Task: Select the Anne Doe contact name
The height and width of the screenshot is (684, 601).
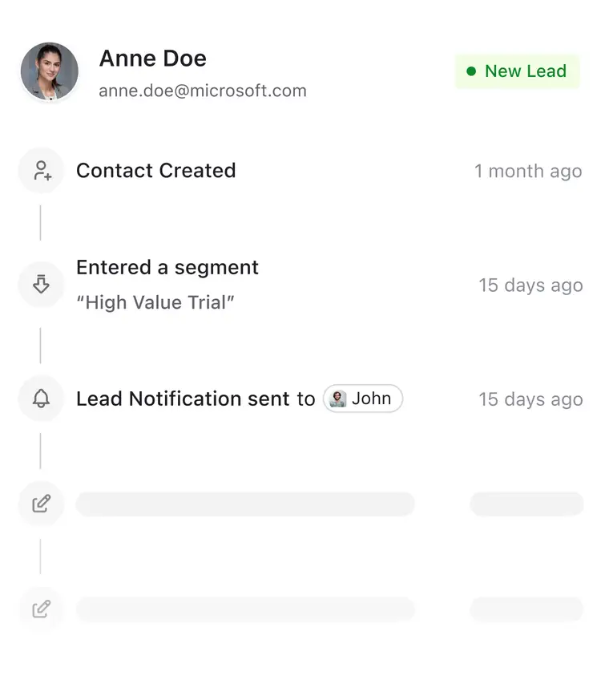Action: (152, 59)
